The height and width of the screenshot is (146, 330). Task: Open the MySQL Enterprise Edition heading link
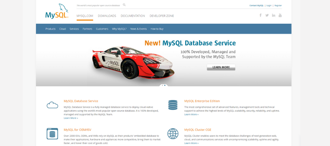(202, 101)
